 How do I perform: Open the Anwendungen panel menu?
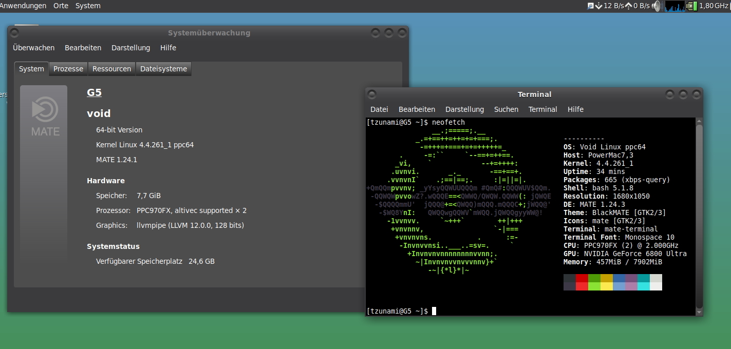(23, 6)
